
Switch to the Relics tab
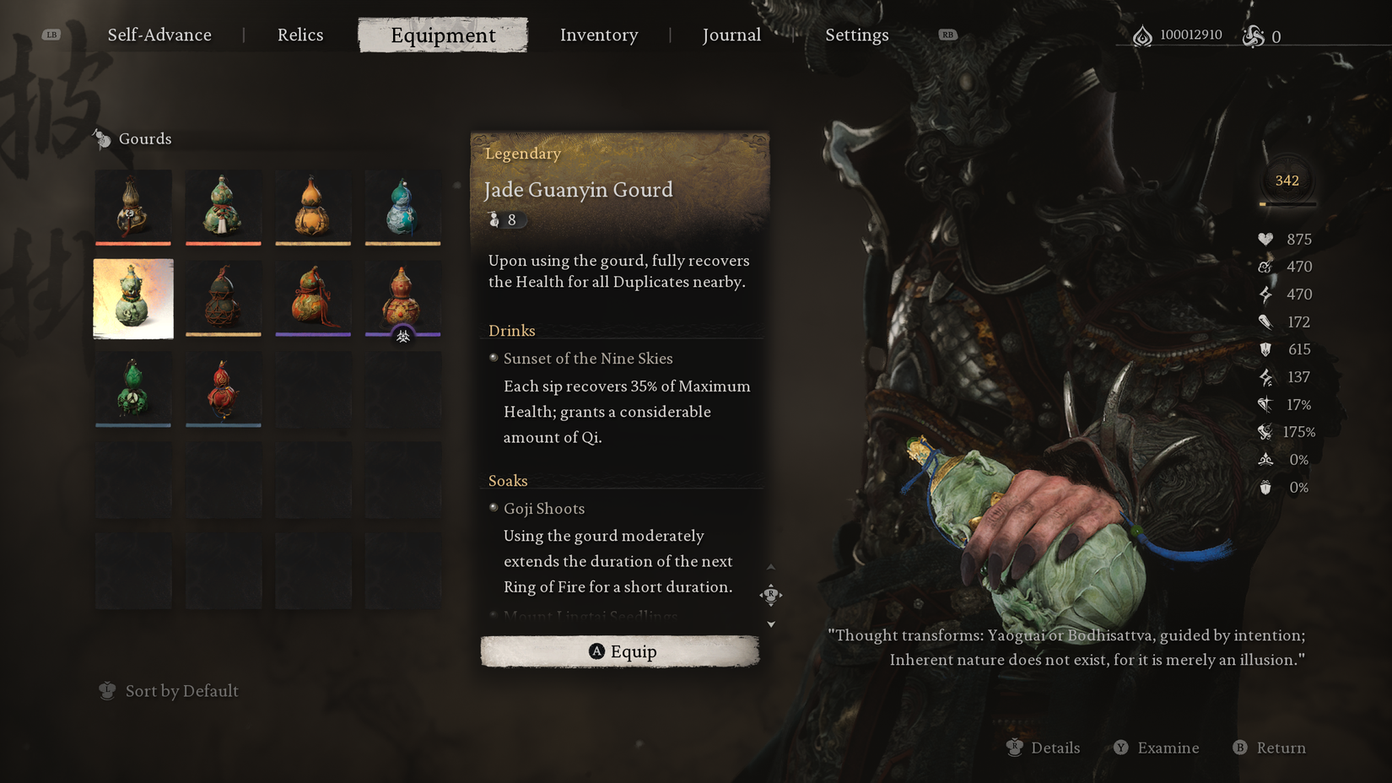[x=300, y=35]
